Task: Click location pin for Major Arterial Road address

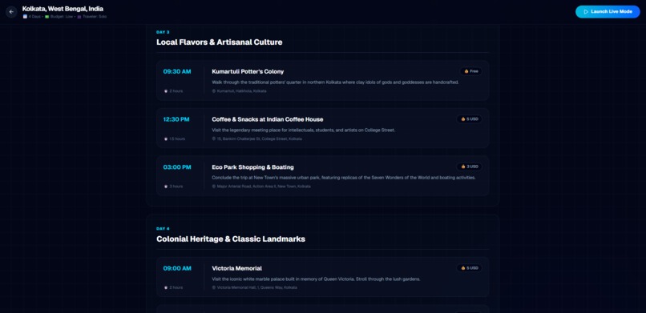Action: click(214, 187)
